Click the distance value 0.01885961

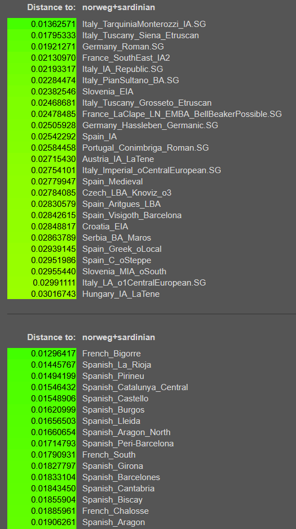pyautogui.click(x=53, y=511)
